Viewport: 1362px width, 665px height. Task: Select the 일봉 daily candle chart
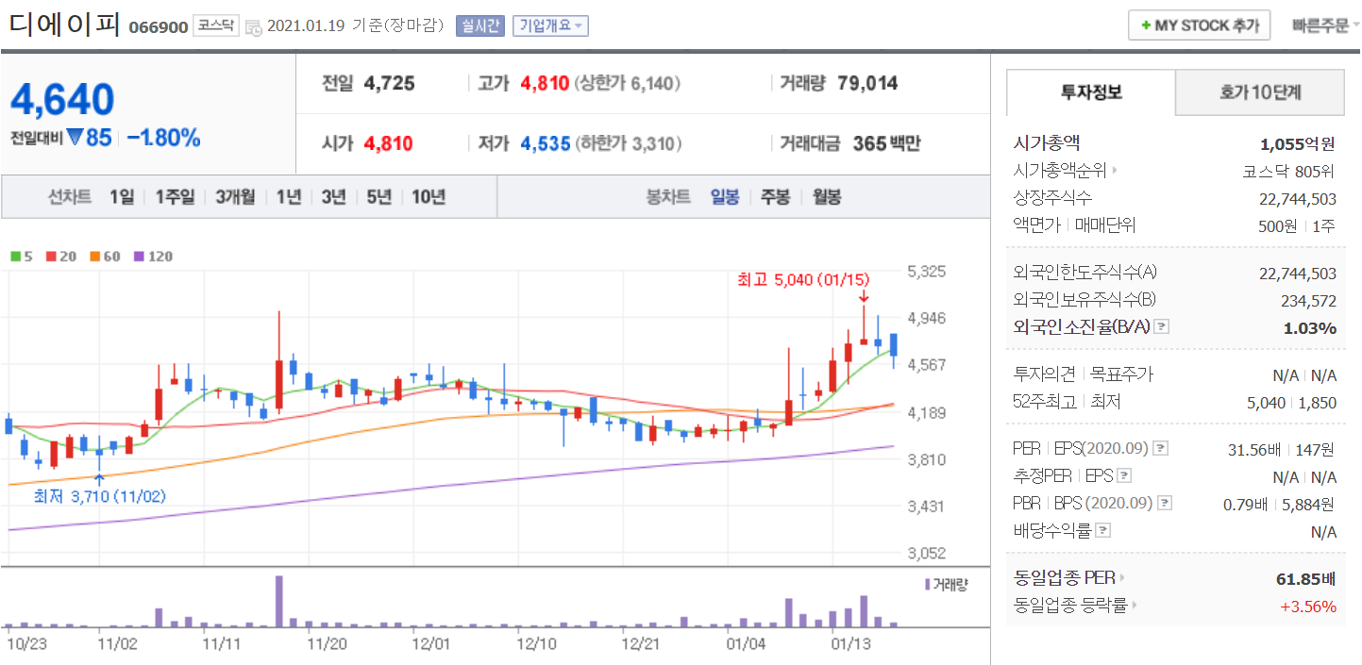click(725, 197)
